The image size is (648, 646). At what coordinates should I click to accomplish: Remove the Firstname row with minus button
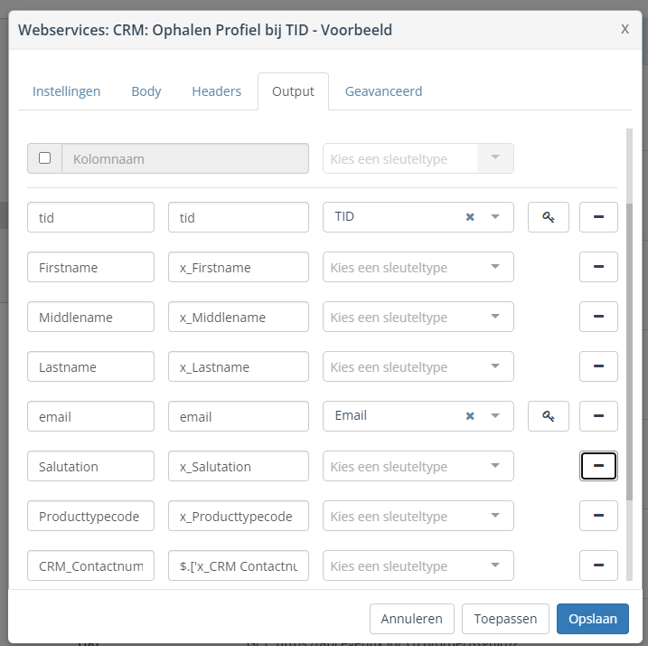(598, 267)
